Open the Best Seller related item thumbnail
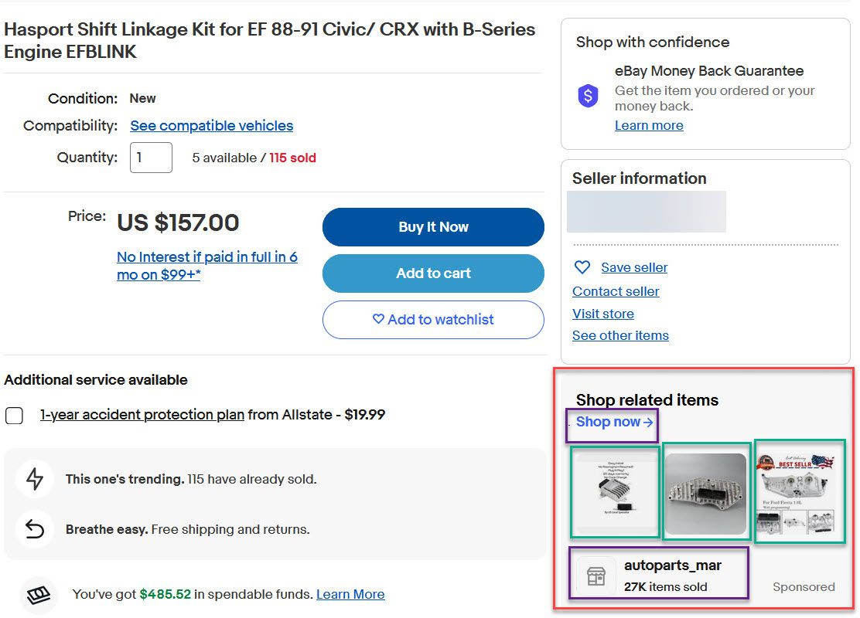Viewport: 860px width, 618px height. (x=799, y=491)
